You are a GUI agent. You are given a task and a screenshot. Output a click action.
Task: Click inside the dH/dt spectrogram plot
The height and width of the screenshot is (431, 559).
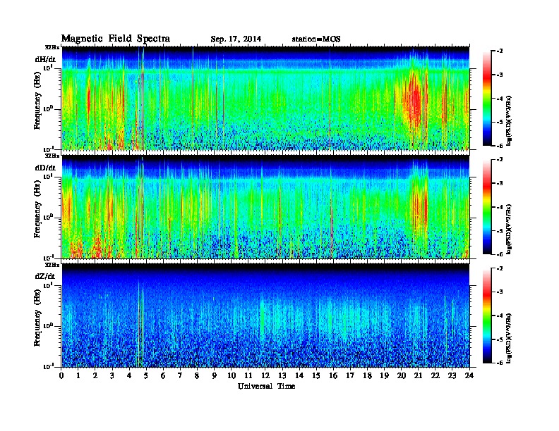tap(265, 98)
